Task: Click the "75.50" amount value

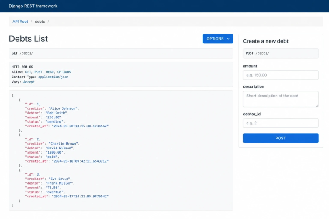Action: (x=52, y=188)
